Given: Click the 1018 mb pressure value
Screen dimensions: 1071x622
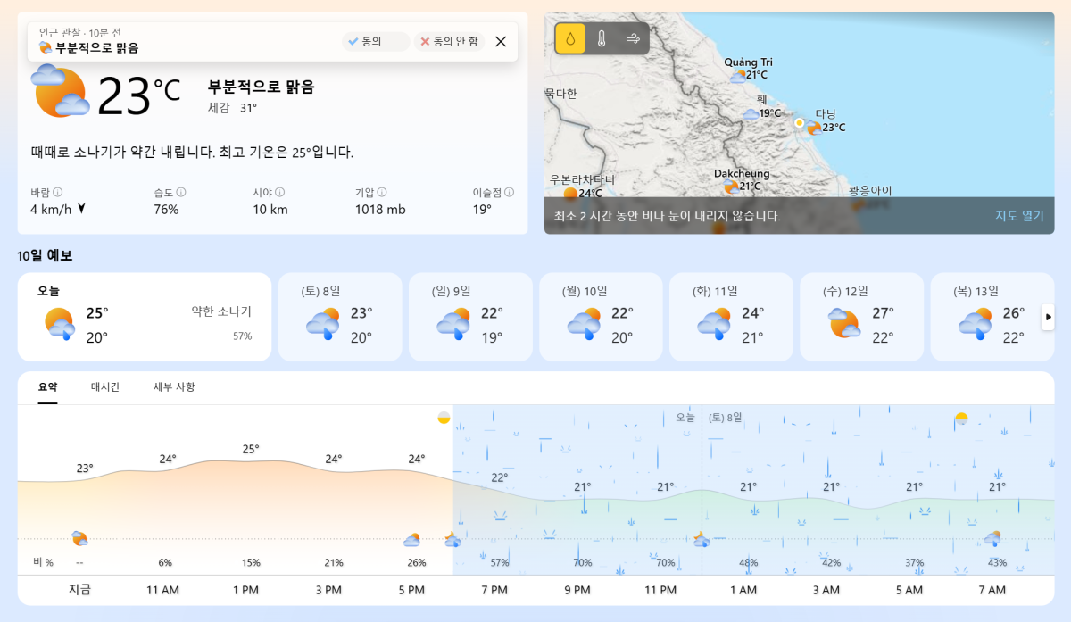Looking at the screenshot, I should coord(380,210).
